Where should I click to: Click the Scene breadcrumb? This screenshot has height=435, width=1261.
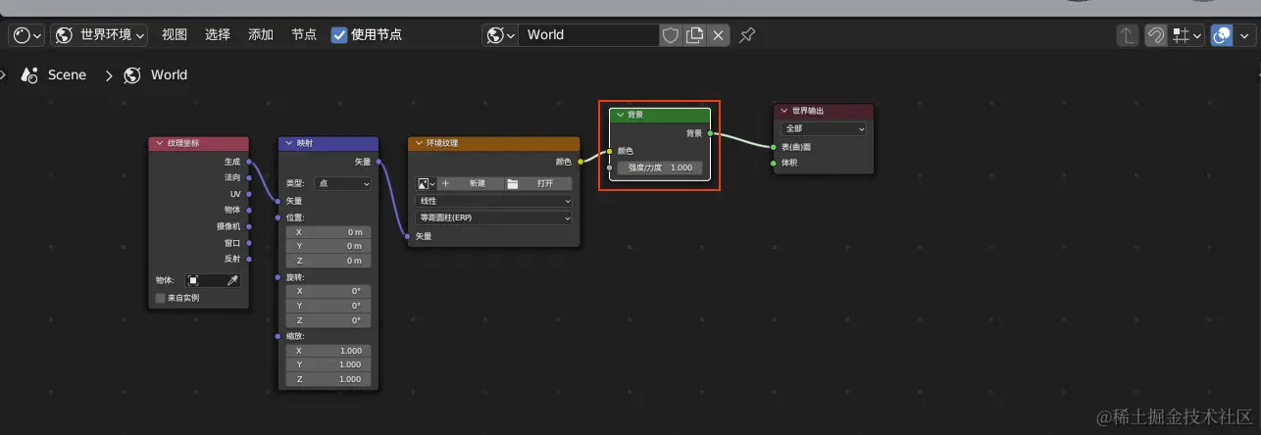click(x=67, y=74)
